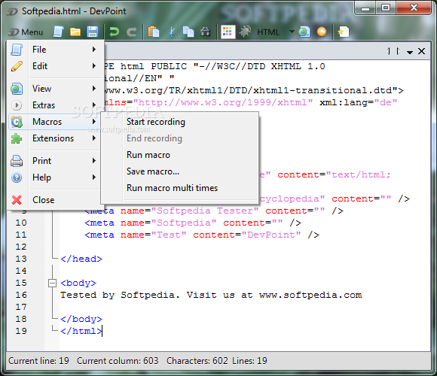The image size is (437, 376).
Task: Collapse the body tag fold marker
Action: point(52,283)
